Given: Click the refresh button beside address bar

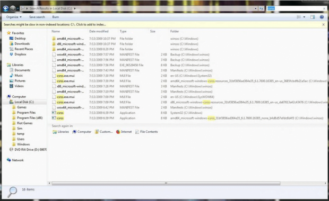Looking at the screenshot, I should click(x=261, y=8).
